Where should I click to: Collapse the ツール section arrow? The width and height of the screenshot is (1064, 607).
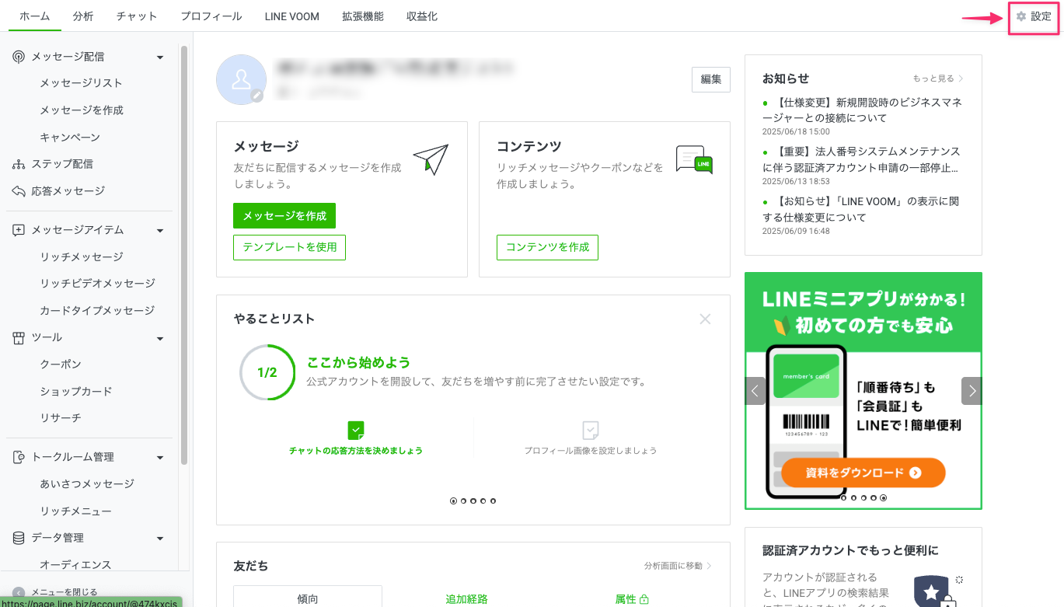point(160,338)
